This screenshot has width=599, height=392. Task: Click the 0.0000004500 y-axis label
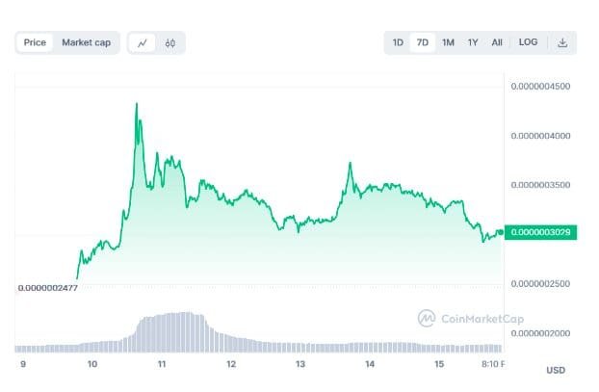tap(540, 86)
